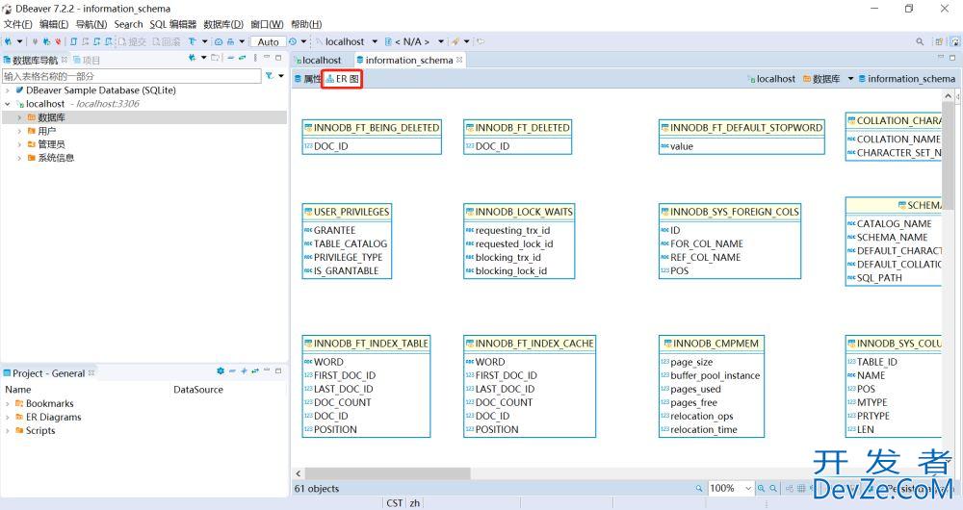Switch to the 属性 properties tab
Image resolution: width=963 pixels, height=510 pixels.
(x=308, y=79)
